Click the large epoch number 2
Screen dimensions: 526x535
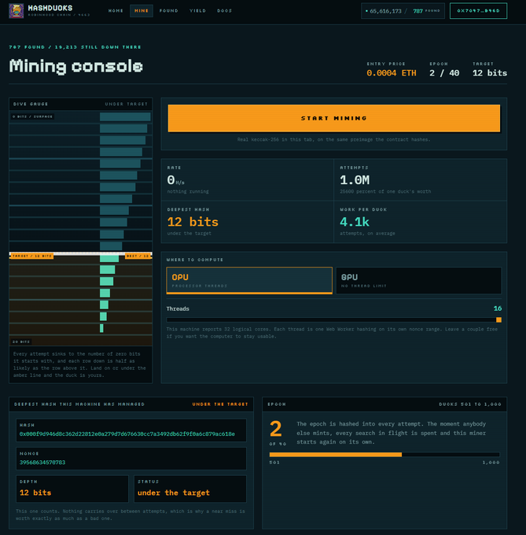(x=276, y=429)
